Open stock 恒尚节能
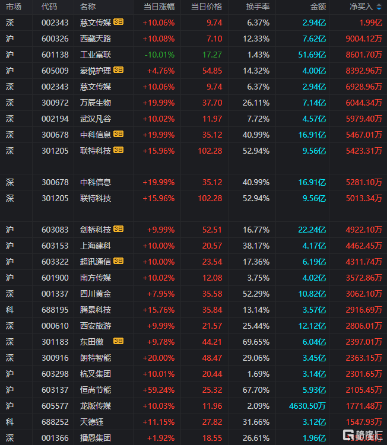The width and height of the screenshot is (387, 445). (x=96, y=390)
